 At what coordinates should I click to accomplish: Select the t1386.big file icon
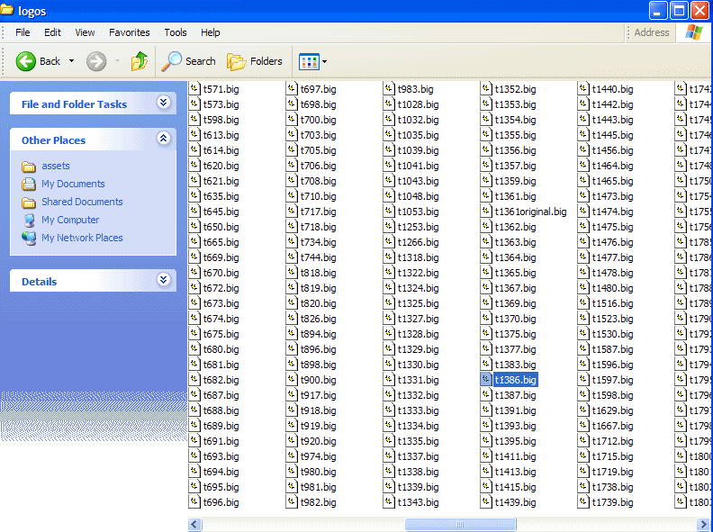click(x=486, y=380)
